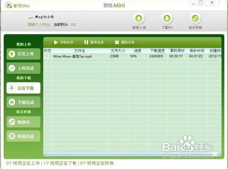Maximize the 音悦Mini window
This screenshot has width=228, height=169.
(x=201, y=3)
